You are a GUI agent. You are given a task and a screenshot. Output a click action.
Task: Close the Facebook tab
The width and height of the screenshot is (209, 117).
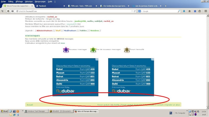point(64,6)
